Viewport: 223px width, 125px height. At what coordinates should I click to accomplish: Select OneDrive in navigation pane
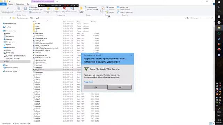point(8,27)
